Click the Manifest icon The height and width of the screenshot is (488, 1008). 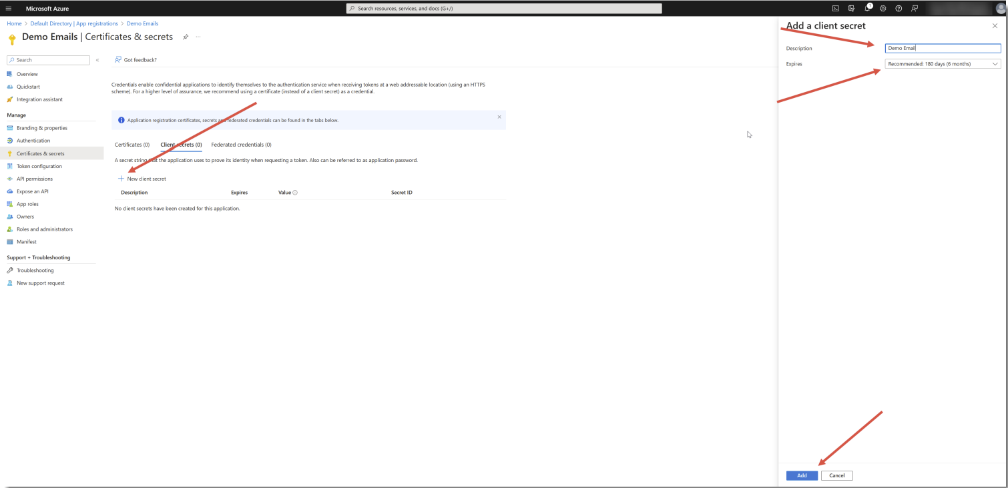tap(10, 242)
